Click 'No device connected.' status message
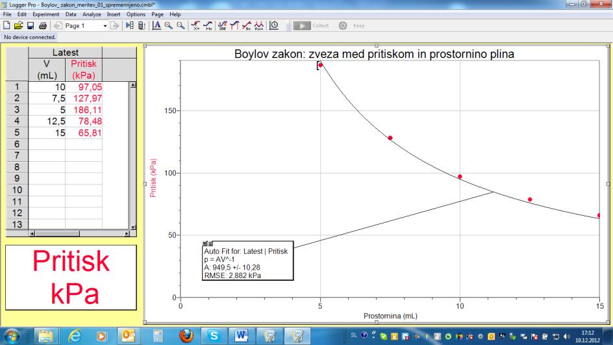This screenshot has width=613, height=345. pos(30,37)
